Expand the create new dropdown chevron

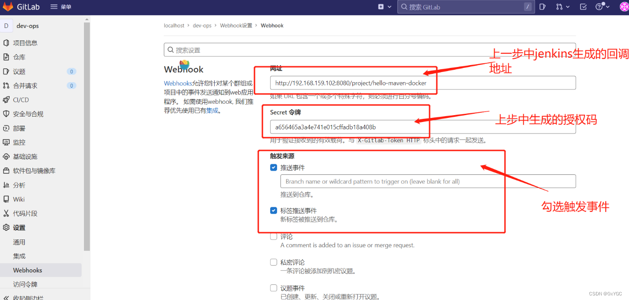[390, 7]
